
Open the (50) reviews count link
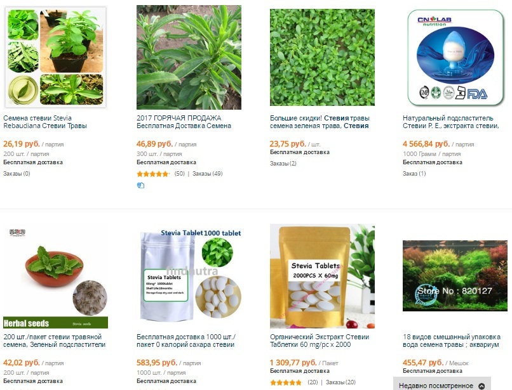coord(180,174)
